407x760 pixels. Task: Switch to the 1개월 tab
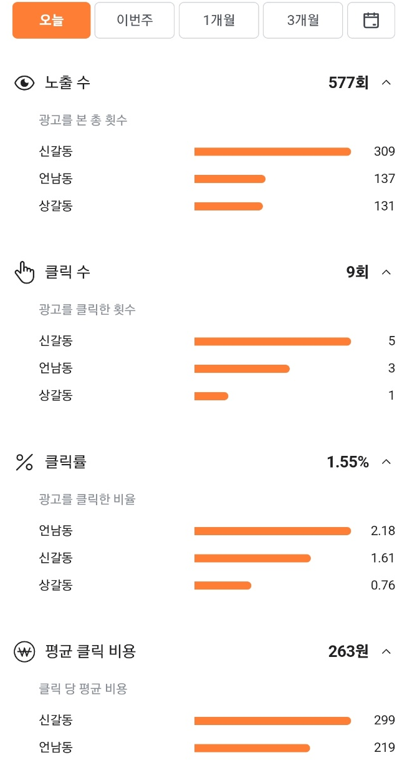coord(218,20)
